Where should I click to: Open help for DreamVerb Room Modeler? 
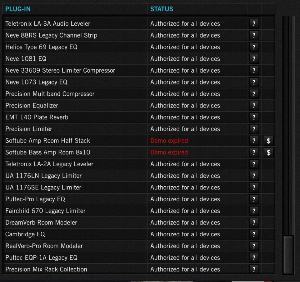click(254, 223)
